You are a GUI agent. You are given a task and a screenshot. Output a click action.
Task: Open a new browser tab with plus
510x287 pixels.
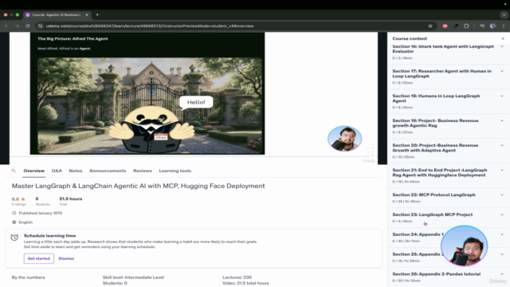97,14
